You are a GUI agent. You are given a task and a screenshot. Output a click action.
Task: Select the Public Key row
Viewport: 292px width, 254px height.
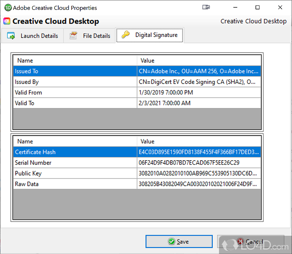137,173
